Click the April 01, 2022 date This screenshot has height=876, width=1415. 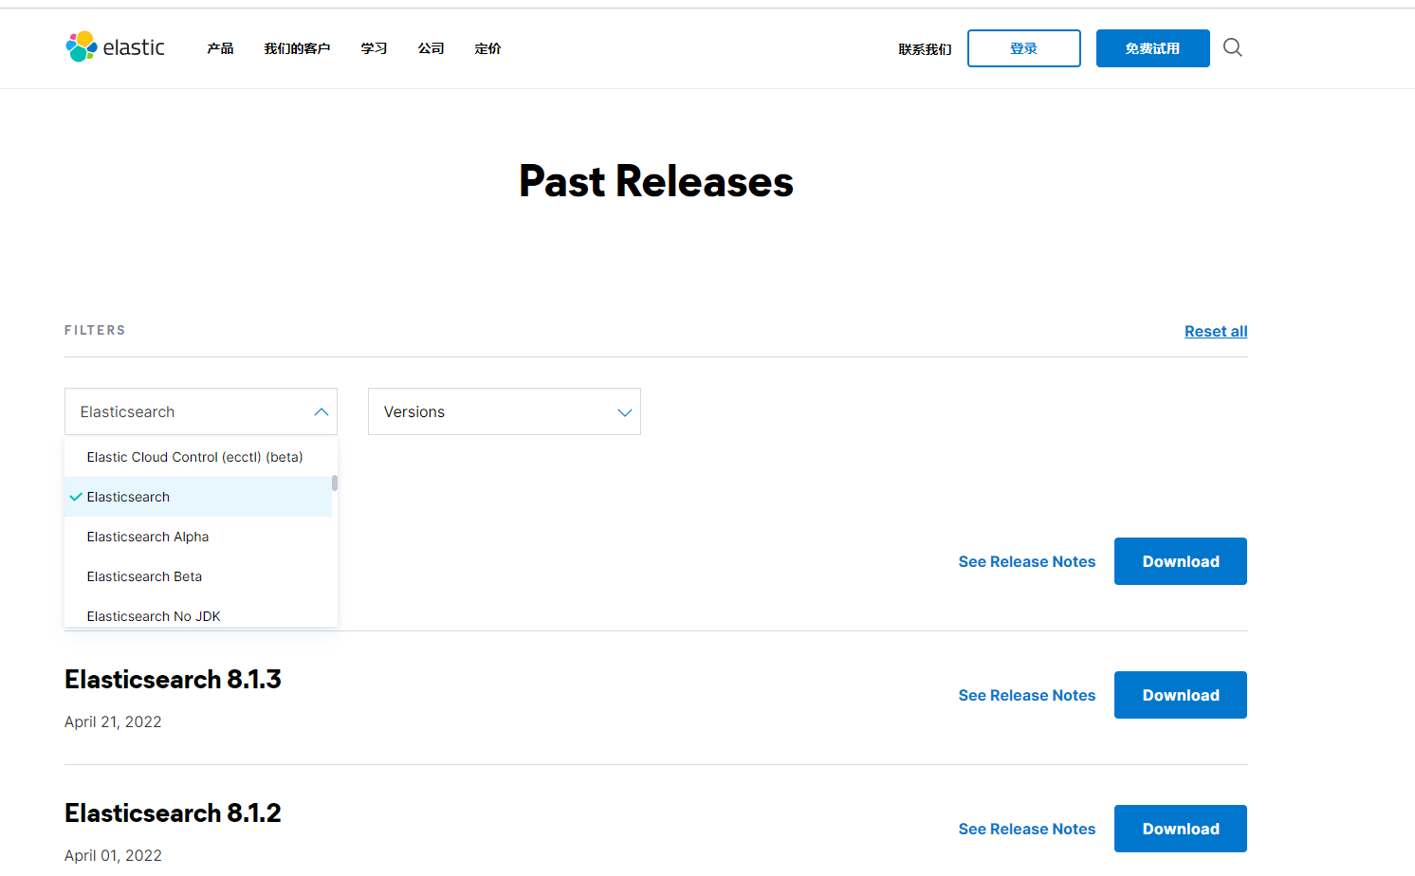tap(113, 855)
